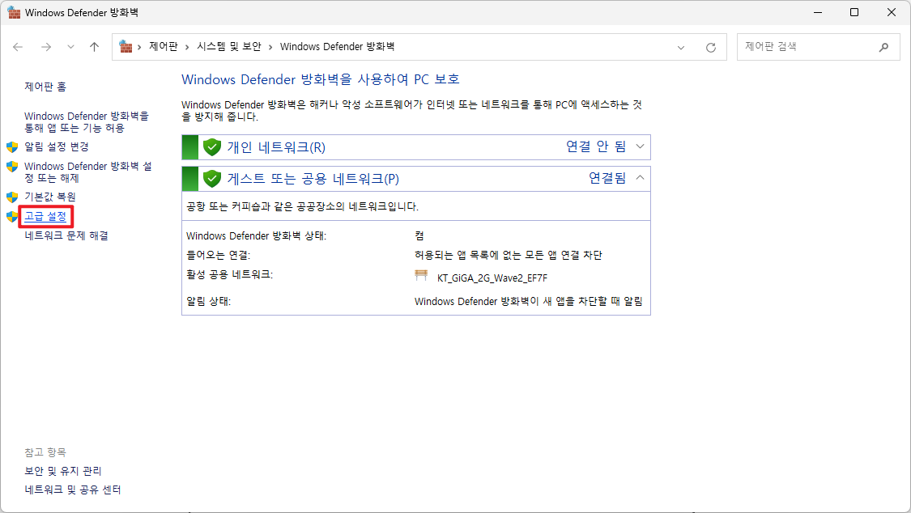Viewport: 911px width, 513px height.
Task: Click green shield icon of 공용 네트워크
Action: point(212,178)
